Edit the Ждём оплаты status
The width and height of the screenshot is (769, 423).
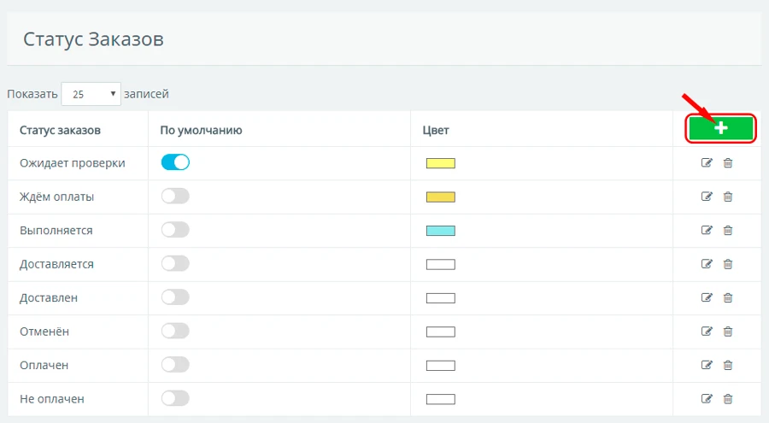(707, 197)
